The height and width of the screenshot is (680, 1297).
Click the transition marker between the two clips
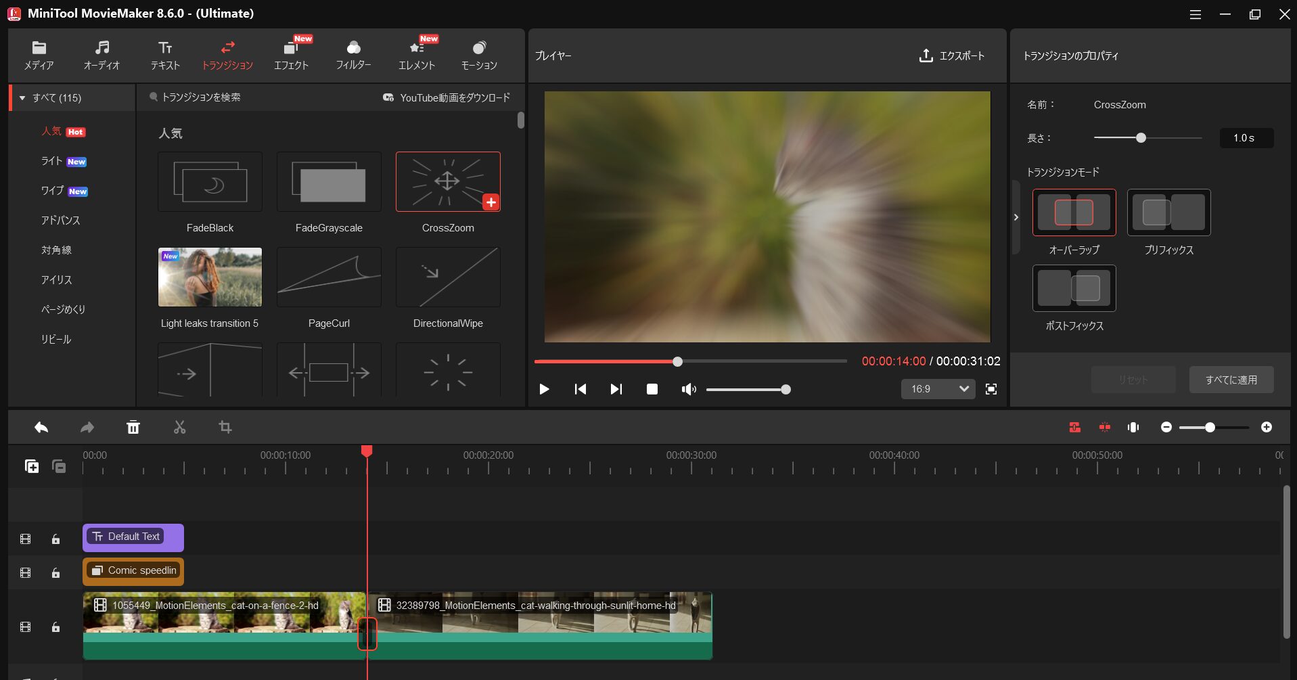tap(367, 634)
